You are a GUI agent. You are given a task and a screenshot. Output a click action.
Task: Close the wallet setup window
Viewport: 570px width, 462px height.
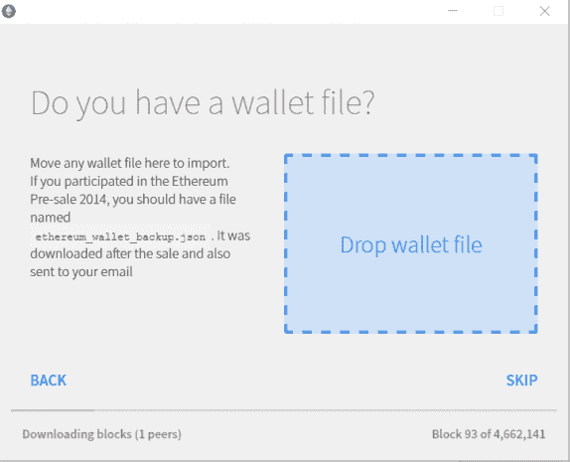pyautogui.click(x=544, y=11)
